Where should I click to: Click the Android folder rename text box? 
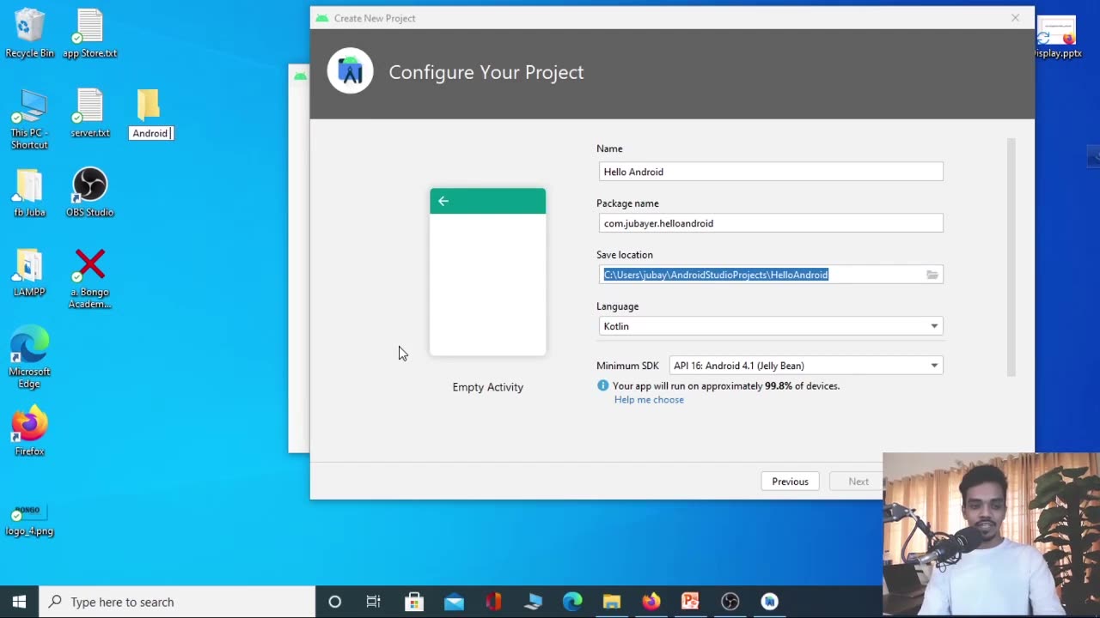pyautogui.click(x=151, y=133)
